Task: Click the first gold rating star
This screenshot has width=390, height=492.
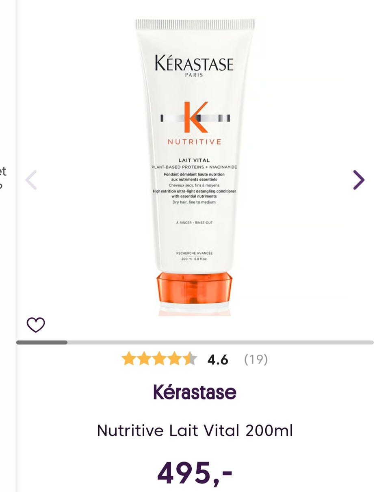Action: 128,359
